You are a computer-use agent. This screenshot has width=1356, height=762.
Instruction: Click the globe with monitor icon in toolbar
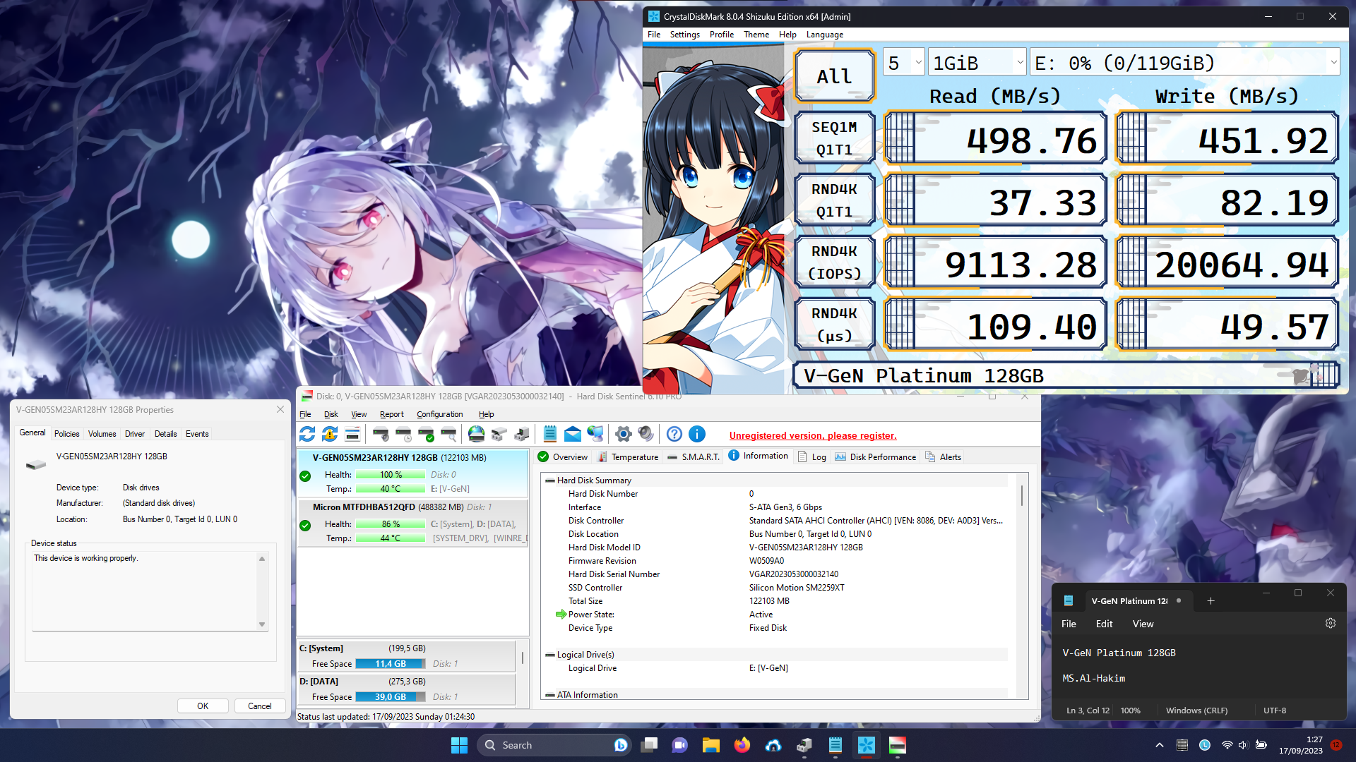click(595, 434)
